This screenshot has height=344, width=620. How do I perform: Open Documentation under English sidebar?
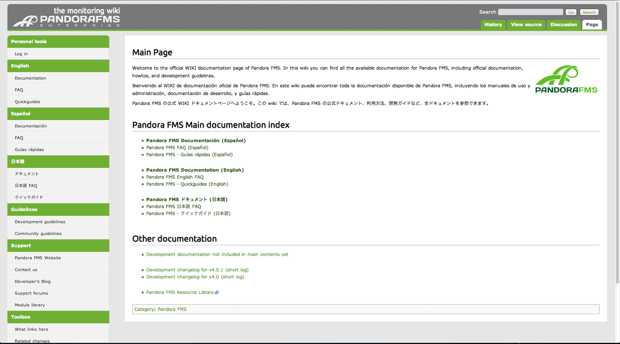30,78
